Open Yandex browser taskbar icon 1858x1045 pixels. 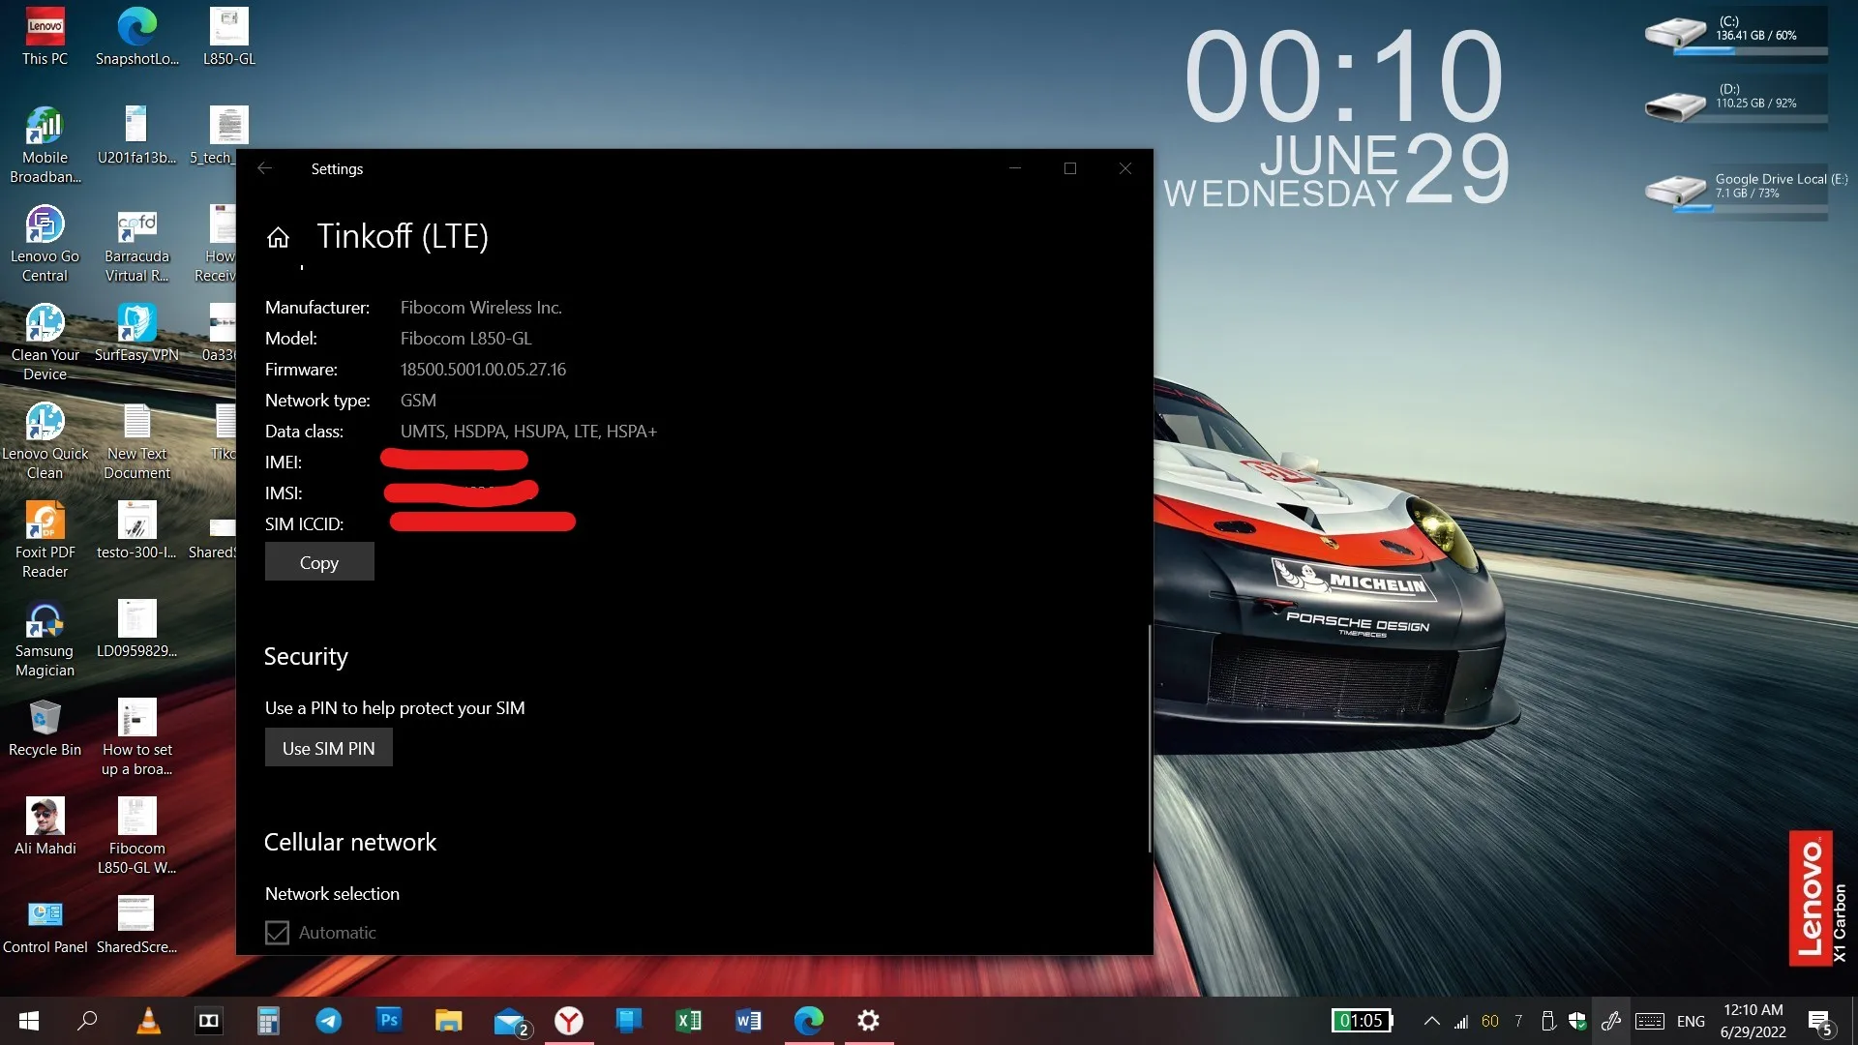tap(569, 1021)
